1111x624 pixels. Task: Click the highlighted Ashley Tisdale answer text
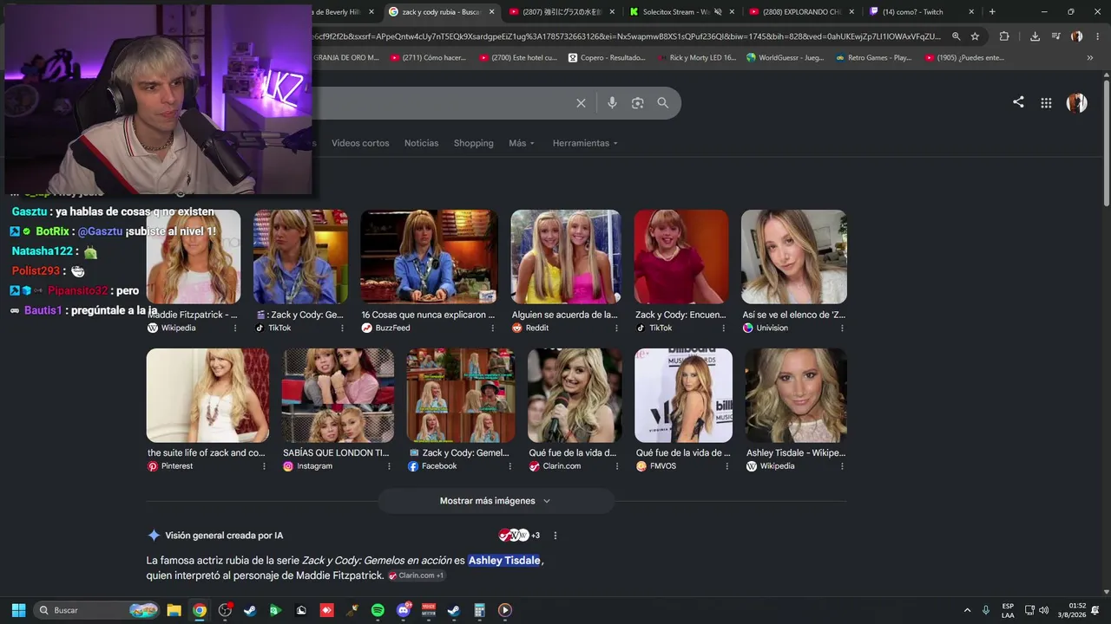[504, 561]
